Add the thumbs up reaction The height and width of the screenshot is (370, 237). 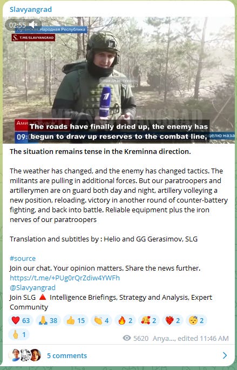pos(76,320)
